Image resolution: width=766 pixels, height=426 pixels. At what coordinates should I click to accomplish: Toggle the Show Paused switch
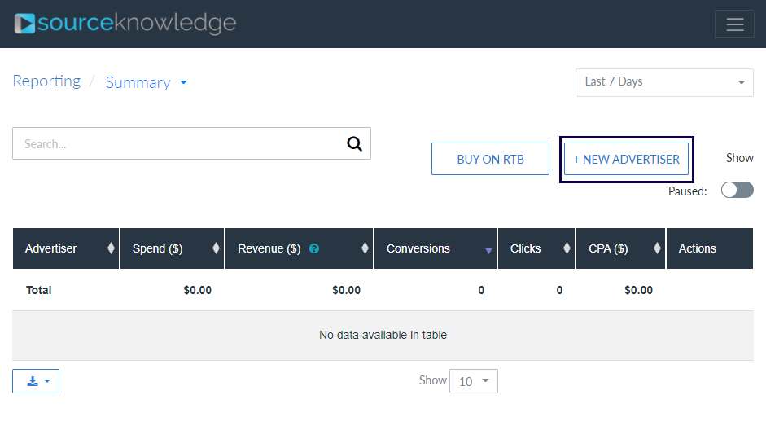737,190
